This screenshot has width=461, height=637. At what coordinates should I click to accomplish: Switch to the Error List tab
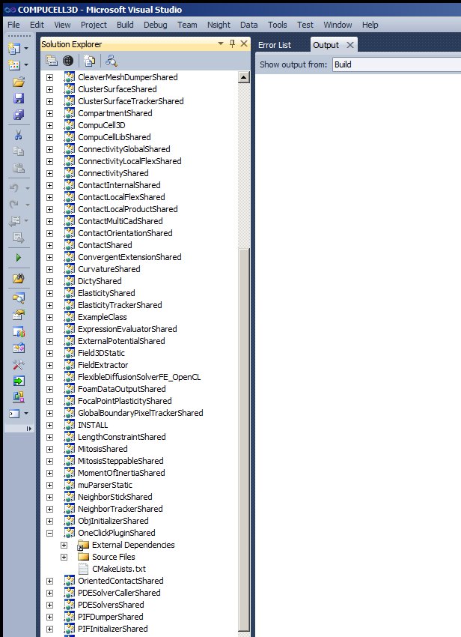274,45
